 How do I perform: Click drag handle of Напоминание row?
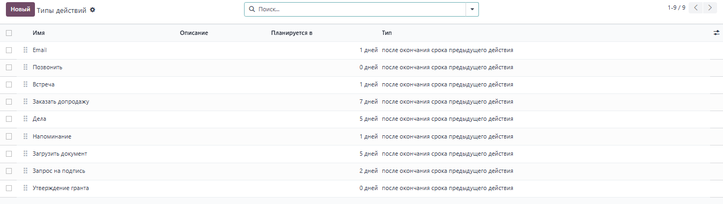pyautogui.click(x=25, y=136)
